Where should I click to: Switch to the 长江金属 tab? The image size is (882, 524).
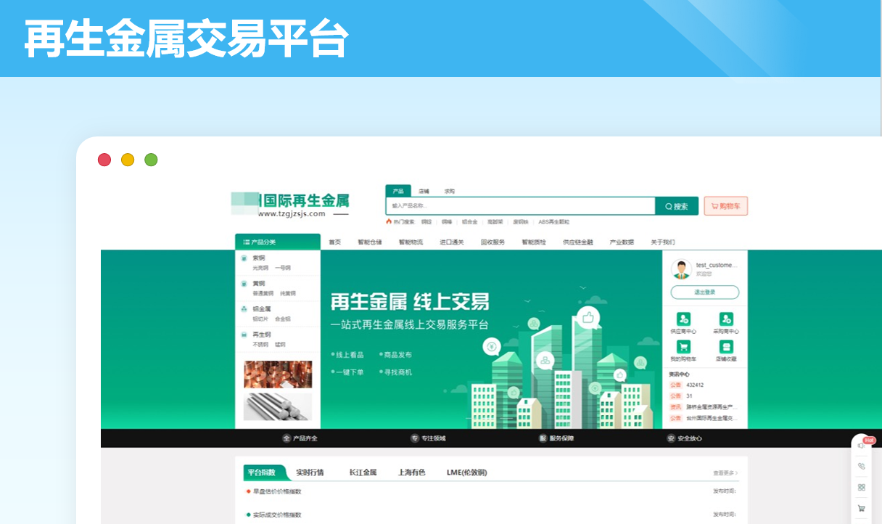[363, 472]
